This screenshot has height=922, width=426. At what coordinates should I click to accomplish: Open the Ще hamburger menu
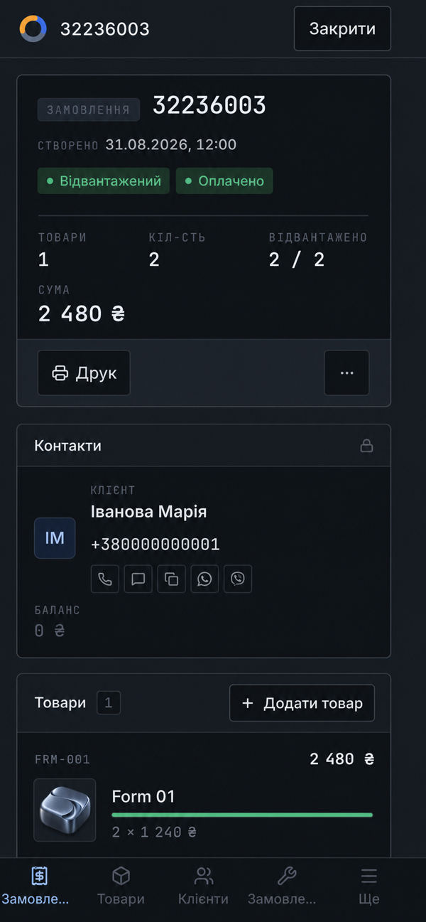pos(368,885)
